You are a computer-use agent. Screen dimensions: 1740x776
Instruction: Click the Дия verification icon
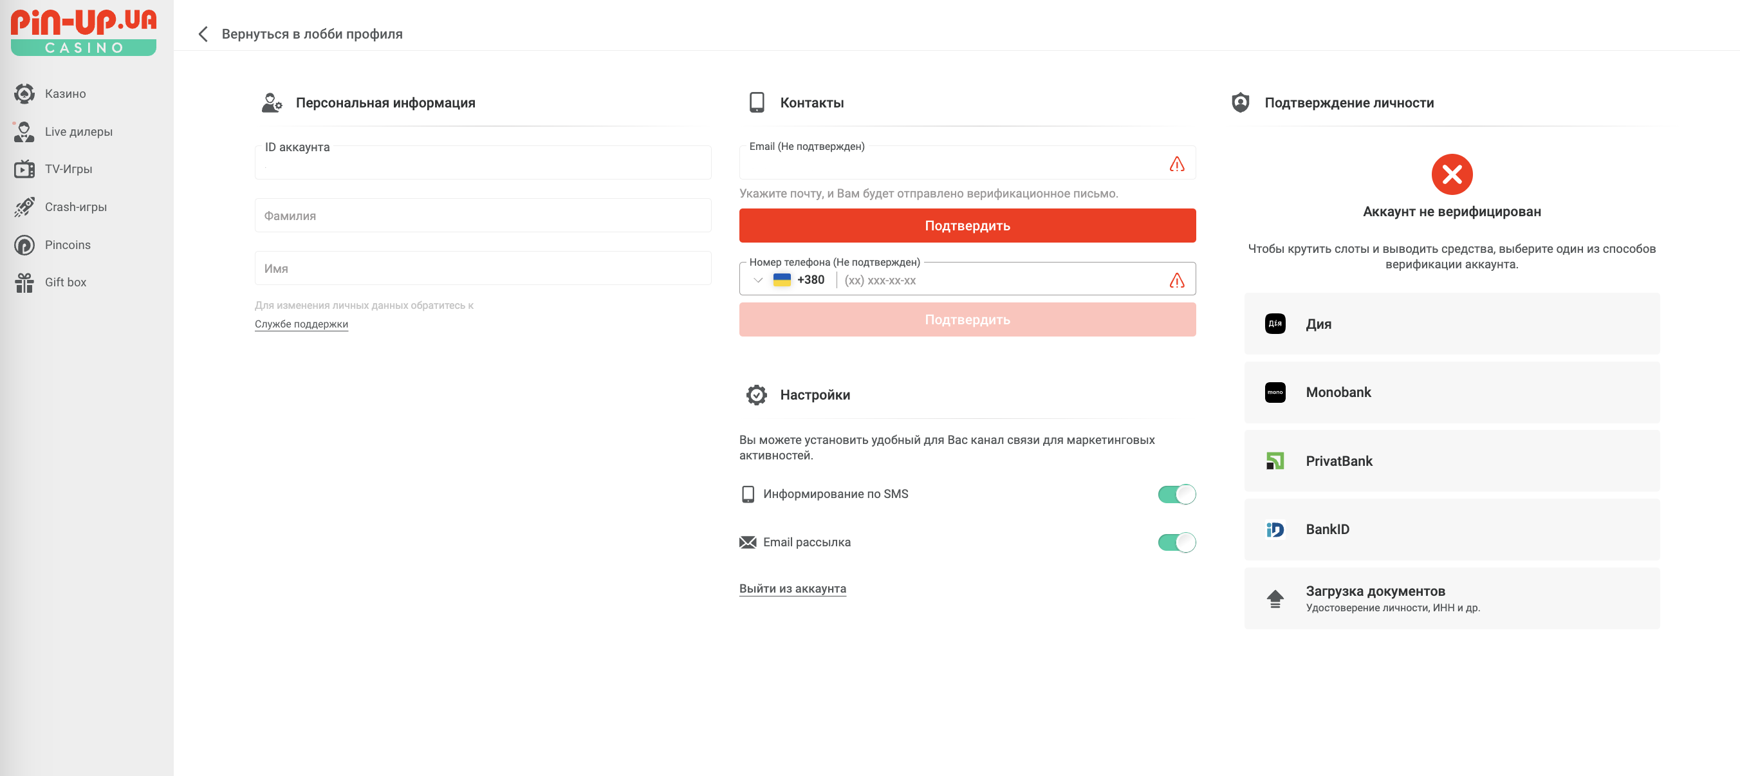pyautogui.click(x=1275, y=323)
